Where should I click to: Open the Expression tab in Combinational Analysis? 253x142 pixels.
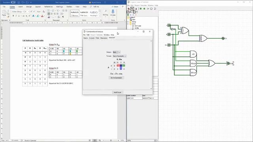104,38
